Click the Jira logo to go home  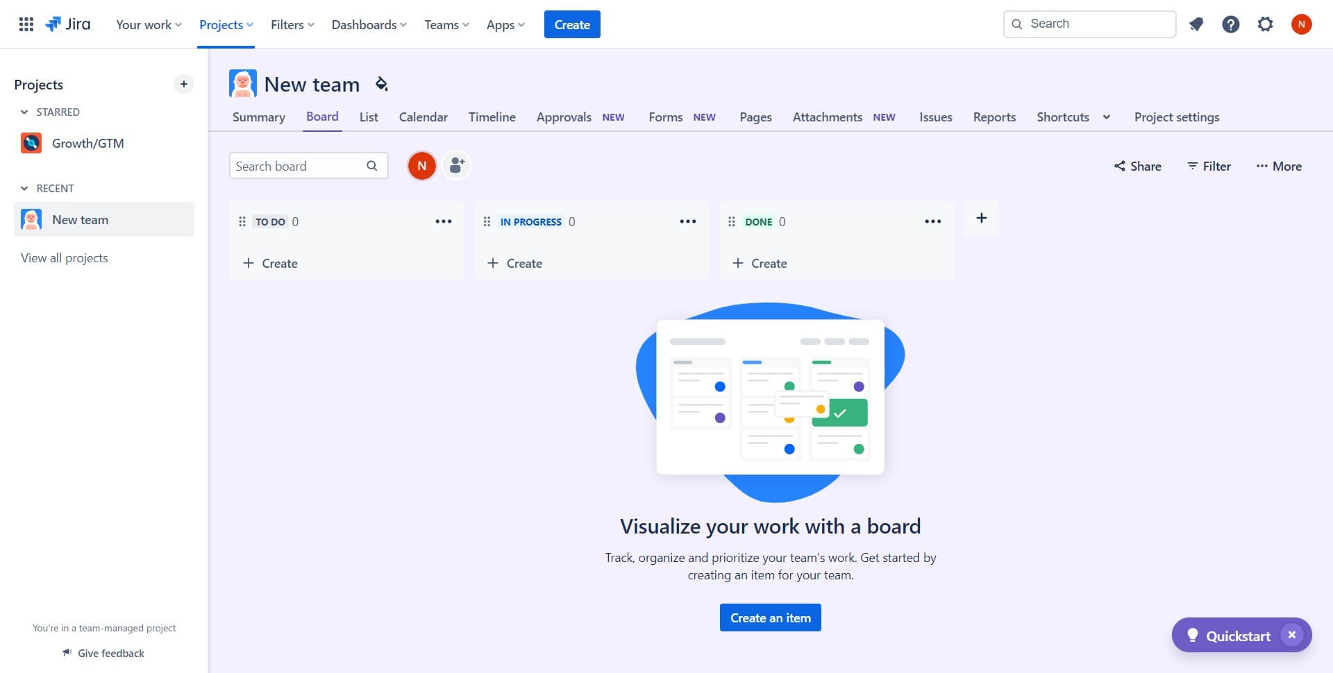68,24
